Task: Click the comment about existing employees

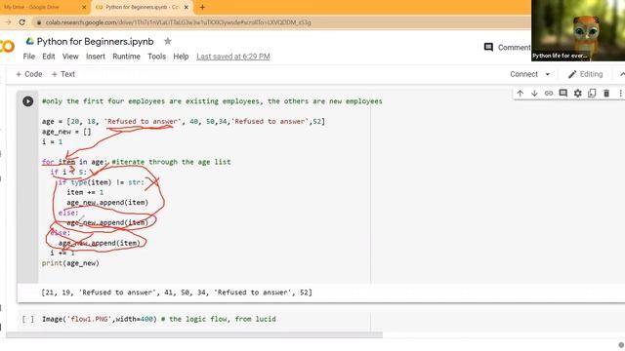Action: point(212,101)
